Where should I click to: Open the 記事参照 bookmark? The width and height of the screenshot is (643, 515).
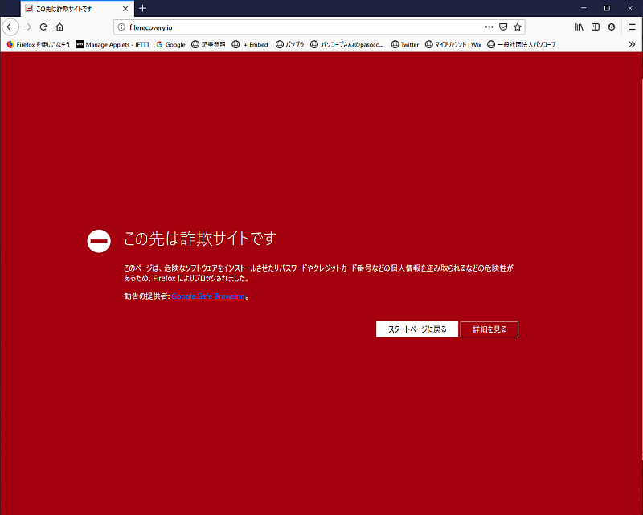(208, 44)
